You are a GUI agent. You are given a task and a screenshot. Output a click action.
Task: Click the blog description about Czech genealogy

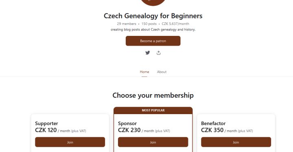pos(153,30)
